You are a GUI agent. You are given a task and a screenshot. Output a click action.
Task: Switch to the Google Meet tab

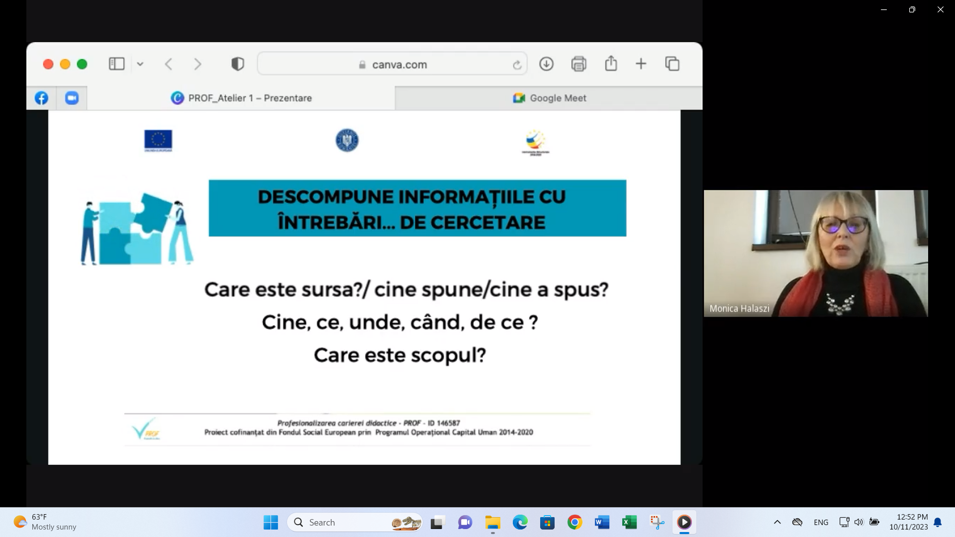click(549, 98)
